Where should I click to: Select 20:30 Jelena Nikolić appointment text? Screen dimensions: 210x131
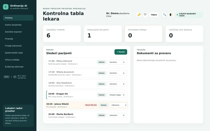tap(57, 104)
